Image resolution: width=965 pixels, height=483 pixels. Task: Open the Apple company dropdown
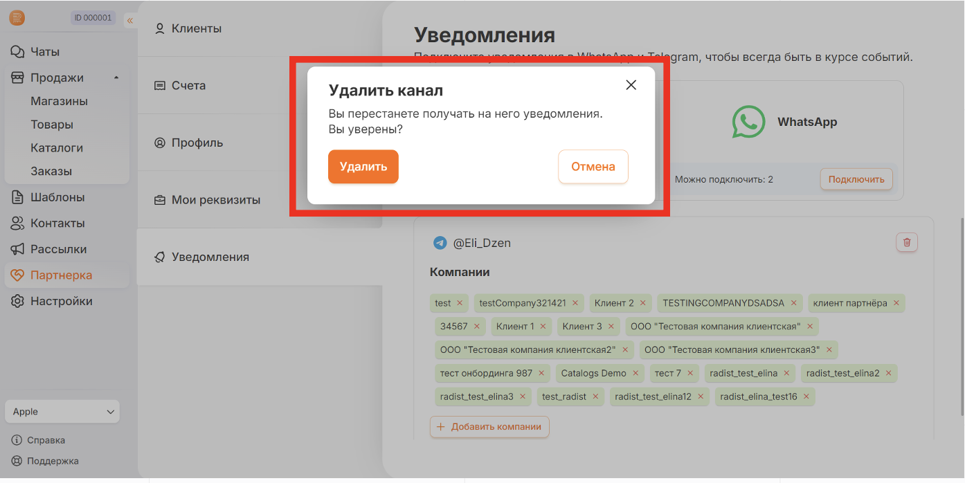62,412
